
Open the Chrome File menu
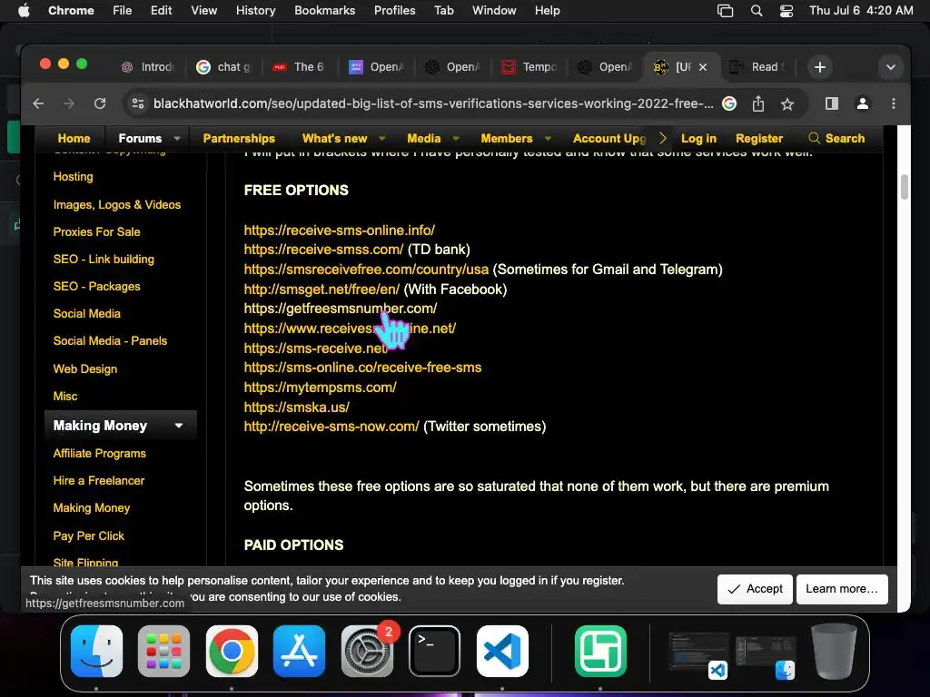123,11
